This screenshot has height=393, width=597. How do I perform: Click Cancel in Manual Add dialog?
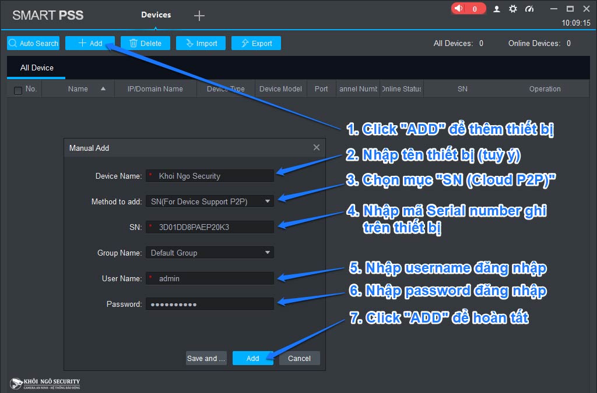299,359
